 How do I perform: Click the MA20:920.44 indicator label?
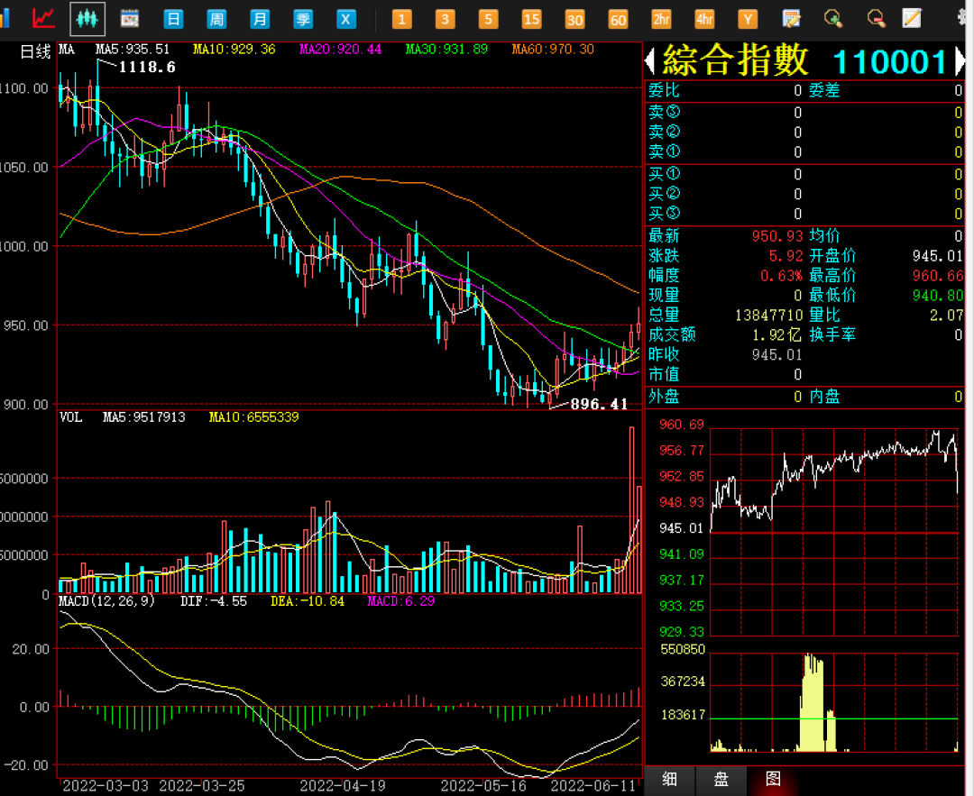point(340,49)
